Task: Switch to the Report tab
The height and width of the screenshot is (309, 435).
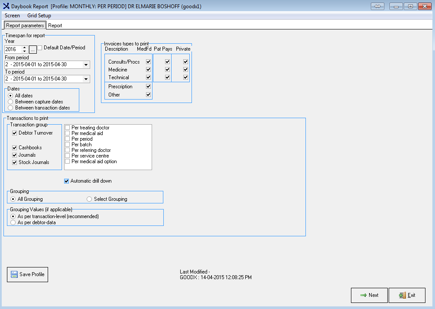Action: pos(55,26)
